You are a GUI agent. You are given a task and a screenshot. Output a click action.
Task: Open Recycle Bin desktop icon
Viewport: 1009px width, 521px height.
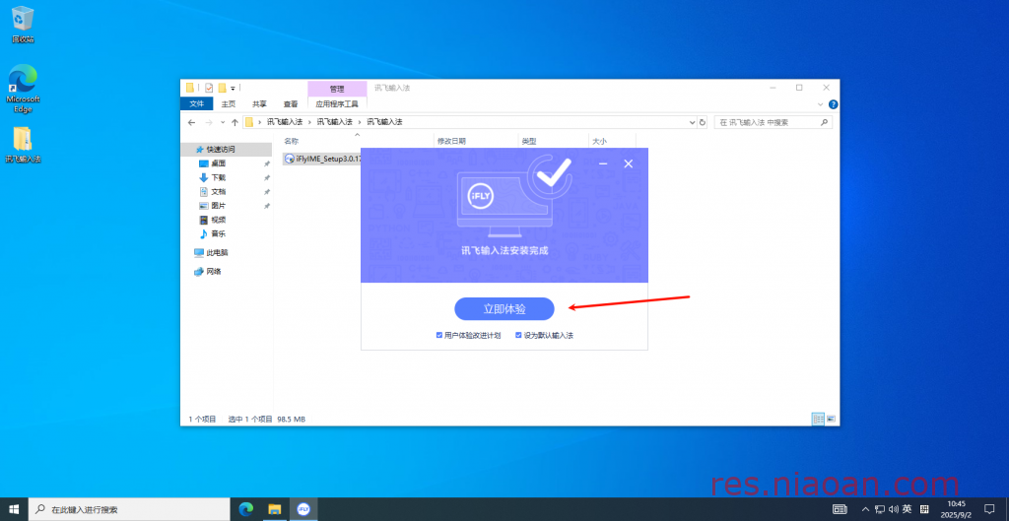tap(23, 25)
